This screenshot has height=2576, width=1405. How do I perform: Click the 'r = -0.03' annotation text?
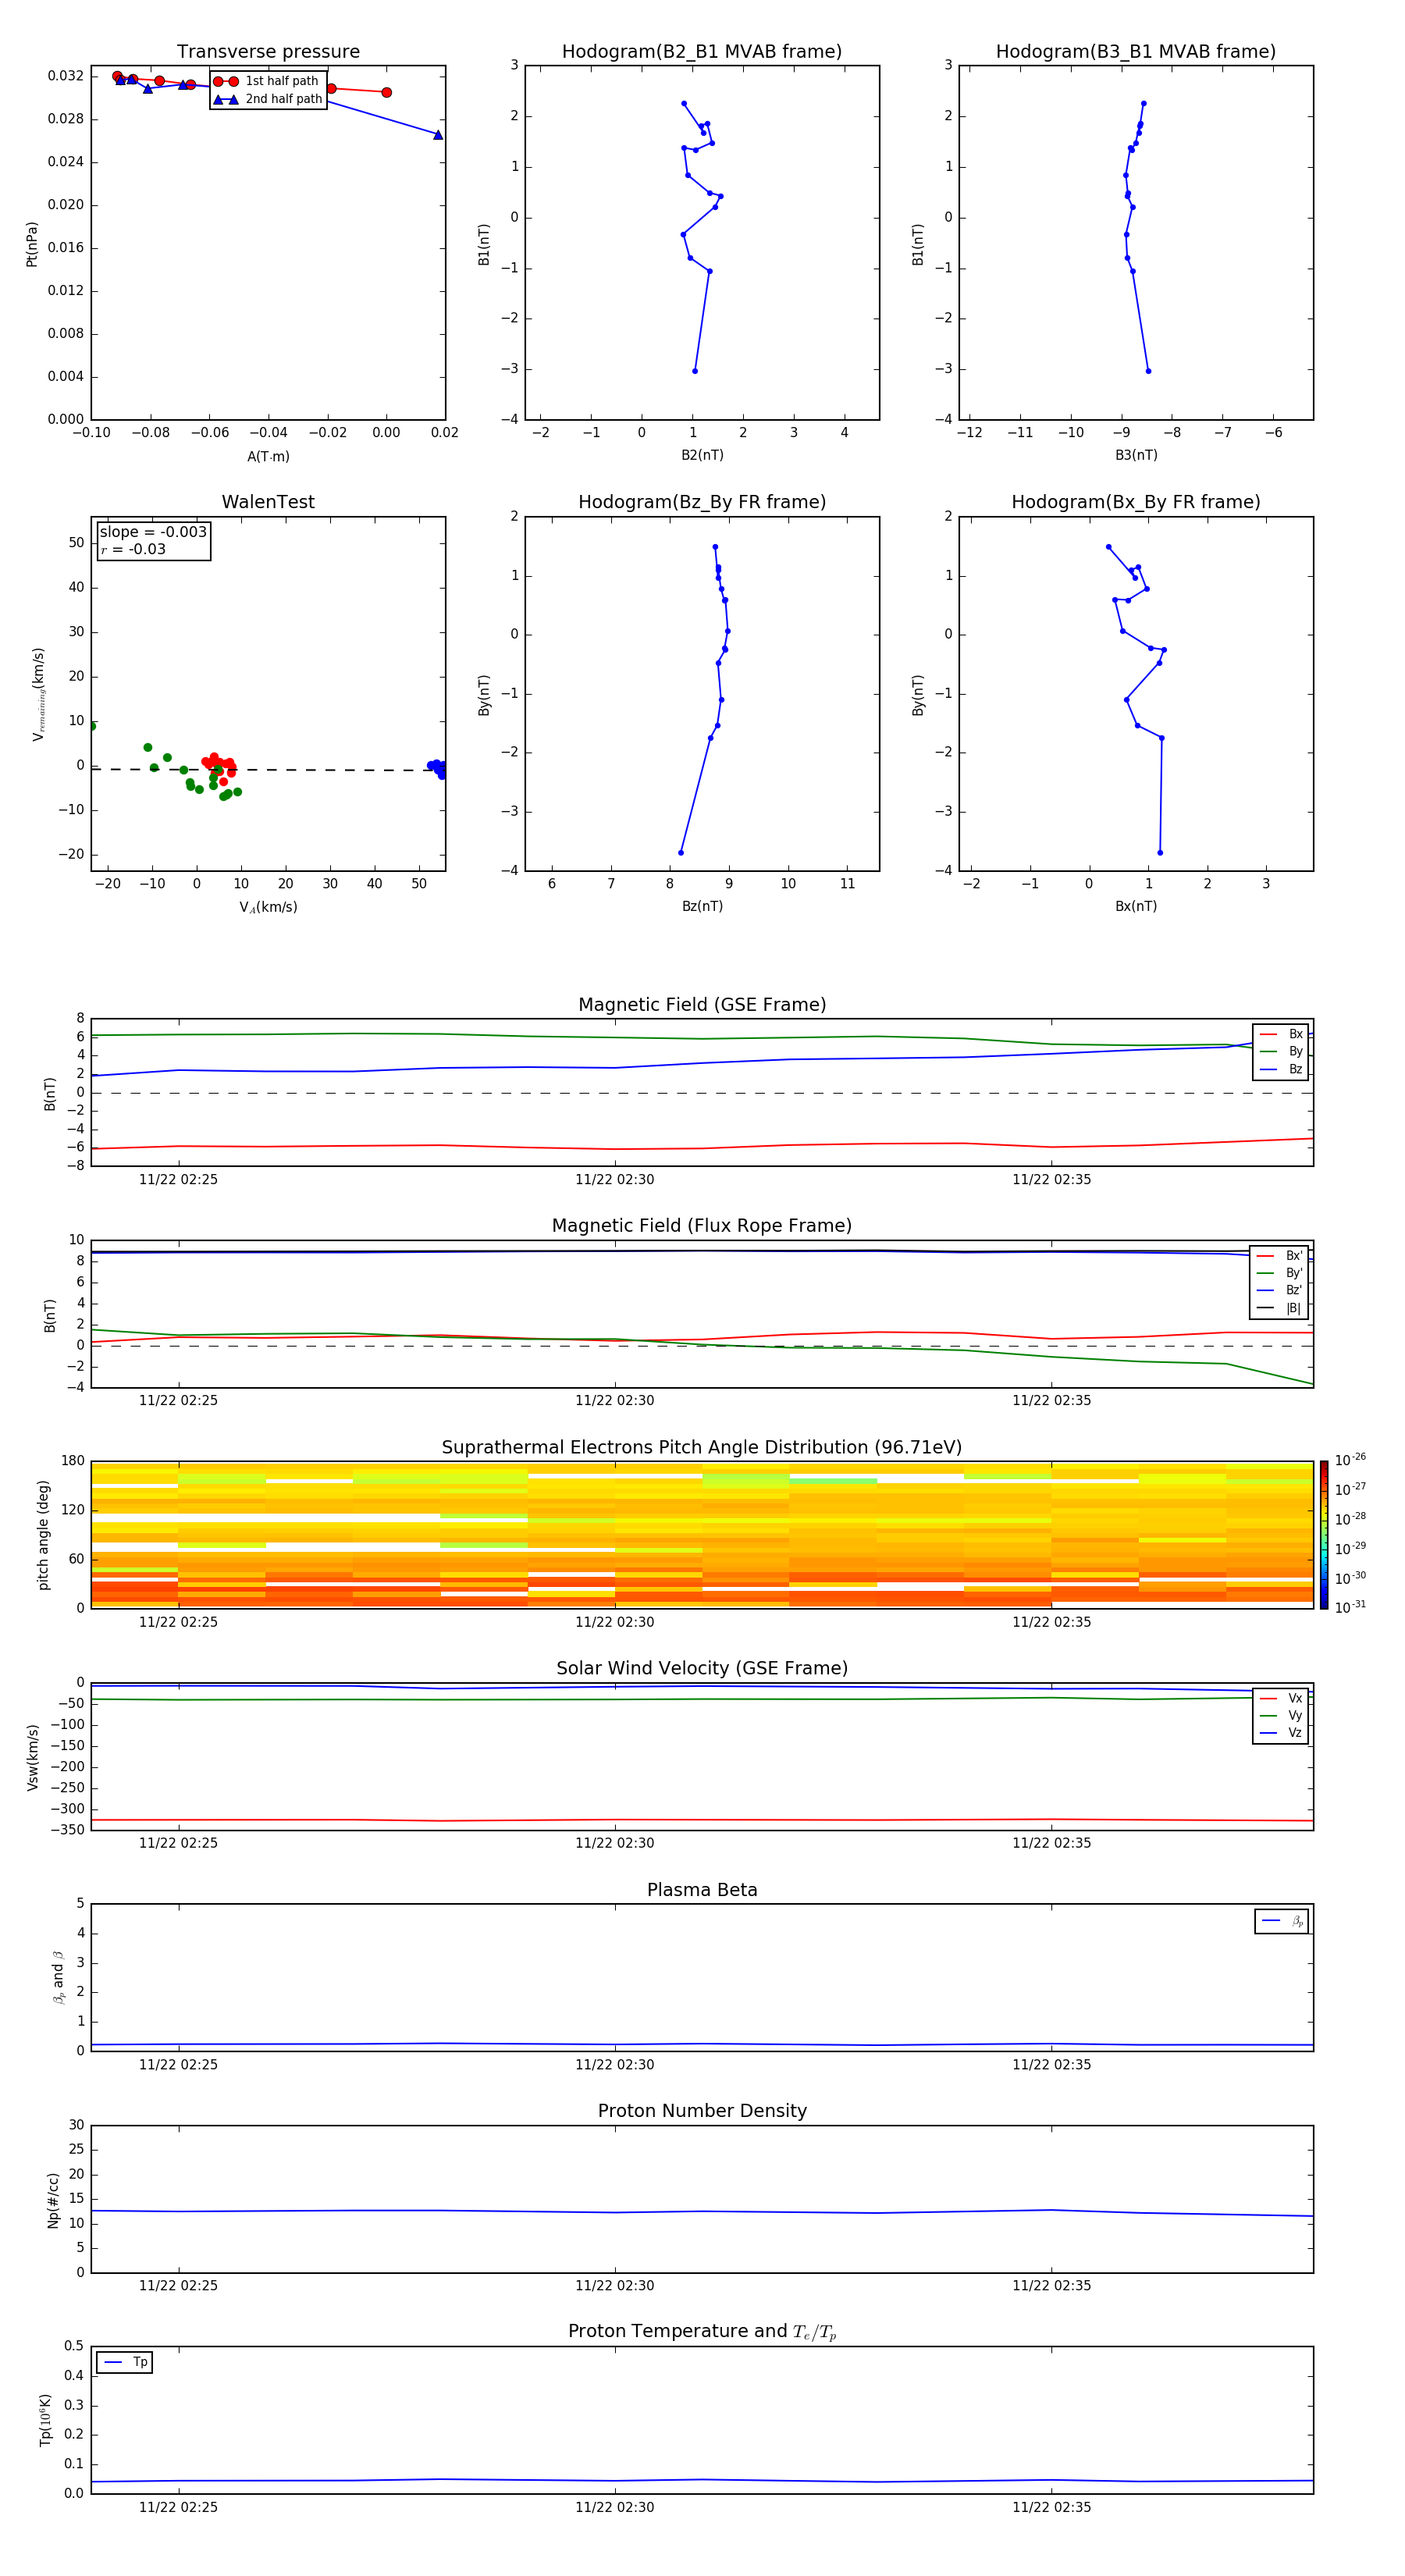click(133, 549)
